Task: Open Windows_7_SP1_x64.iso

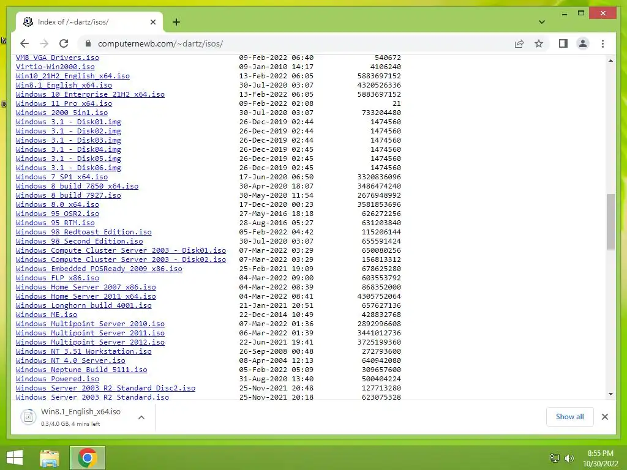Action: pos(62,177)
